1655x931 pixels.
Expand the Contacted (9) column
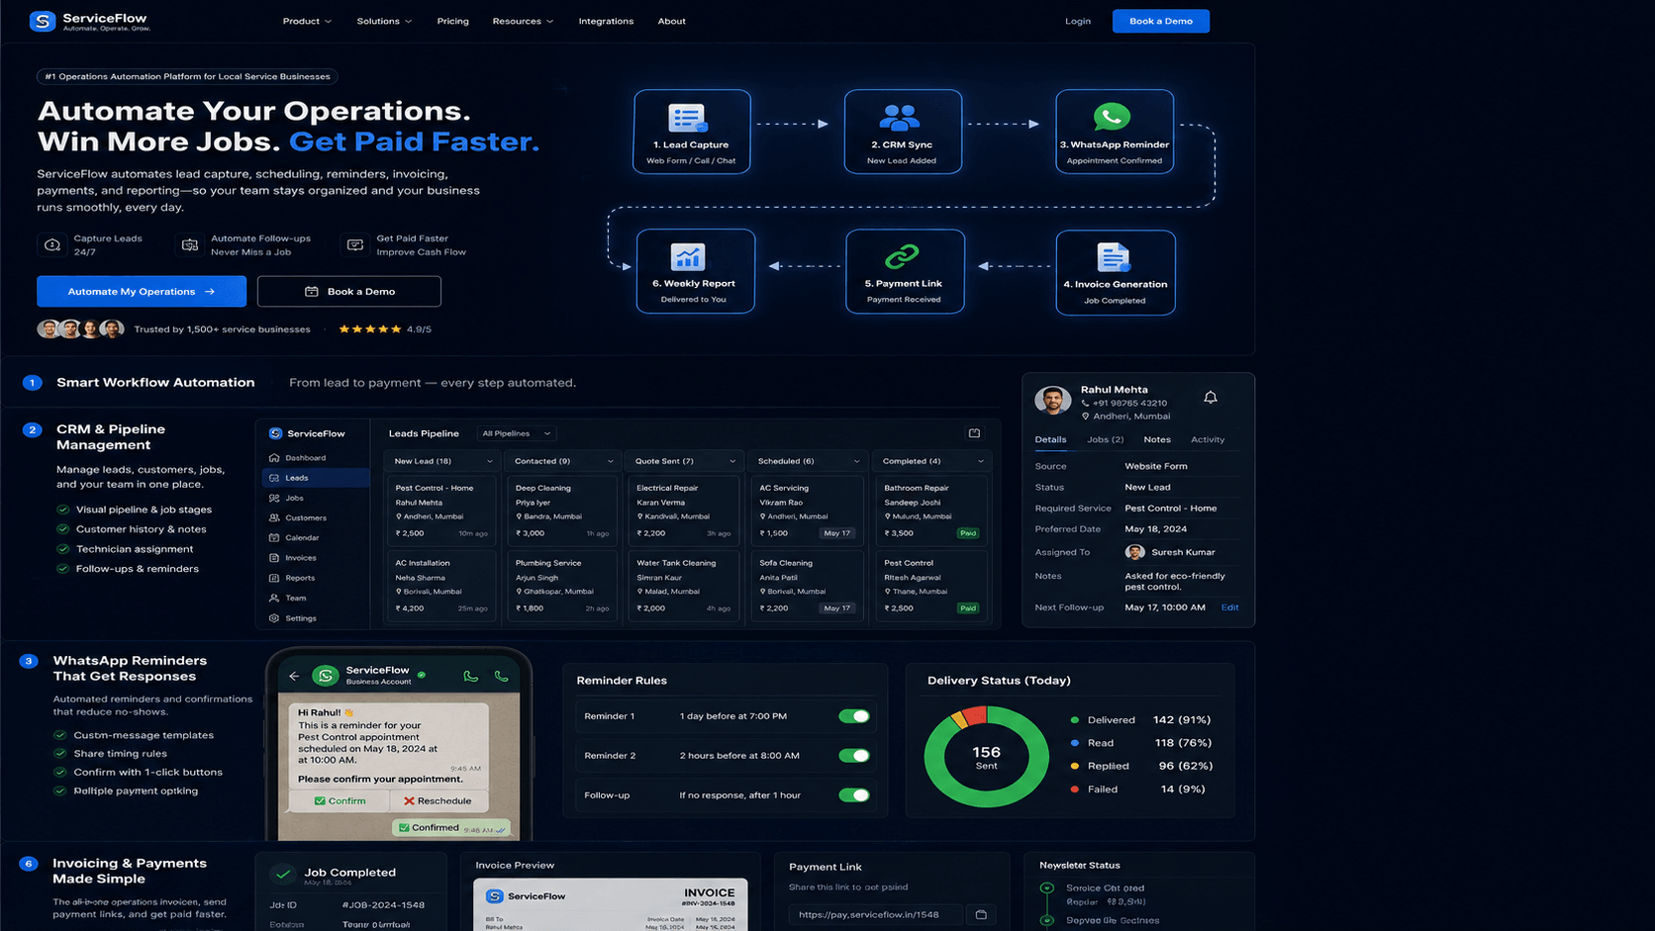click(x=610, y=461)
